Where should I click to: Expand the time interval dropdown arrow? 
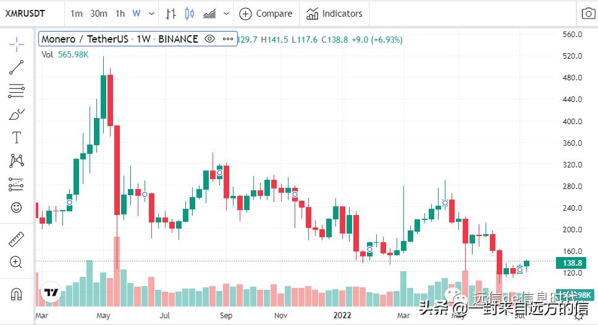tap(151, 14)
